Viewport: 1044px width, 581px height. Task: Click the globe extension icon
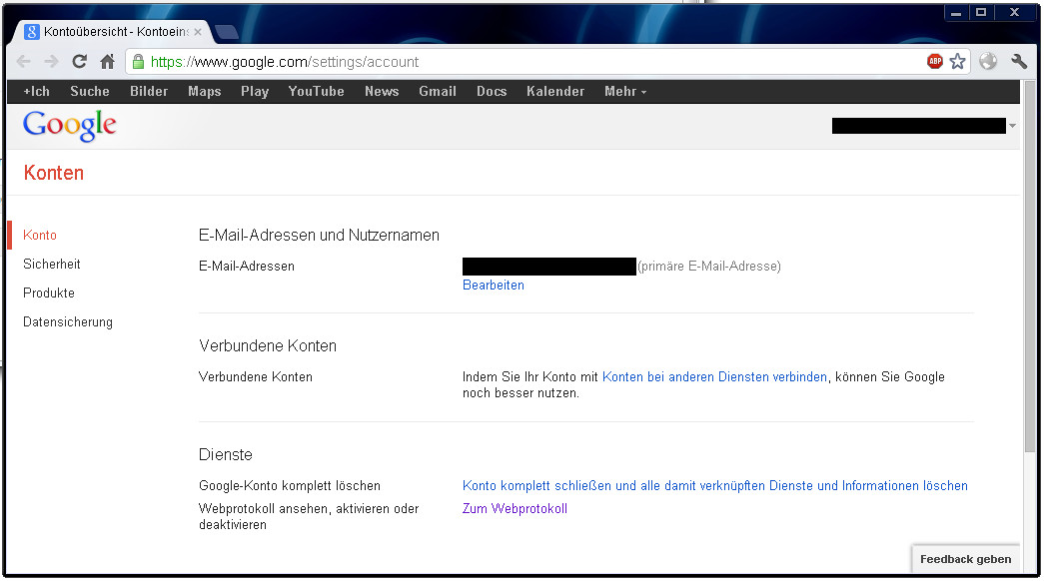pyautogui.click(x=988, y=61)
